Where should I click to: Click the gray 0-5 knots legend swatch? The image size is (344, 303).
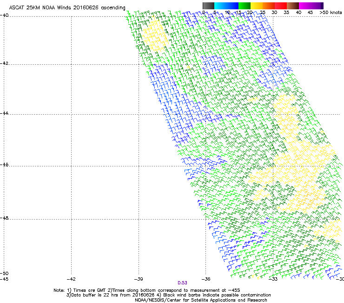click(x=208, y=6)
